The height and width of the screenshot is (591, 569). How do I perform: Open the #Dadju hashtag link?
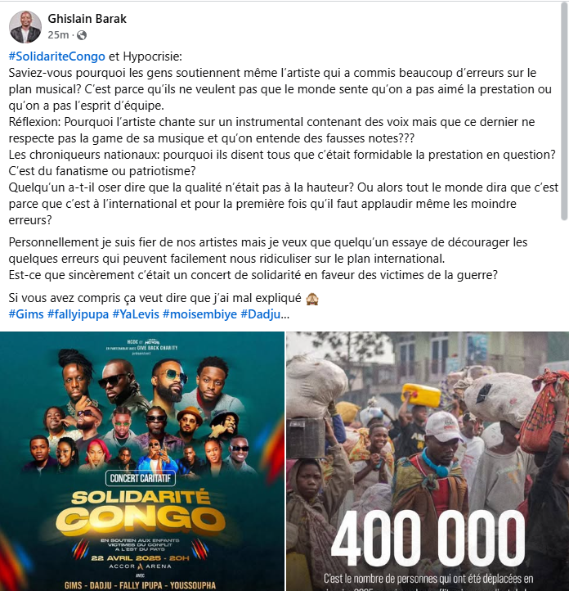point(261,314)
